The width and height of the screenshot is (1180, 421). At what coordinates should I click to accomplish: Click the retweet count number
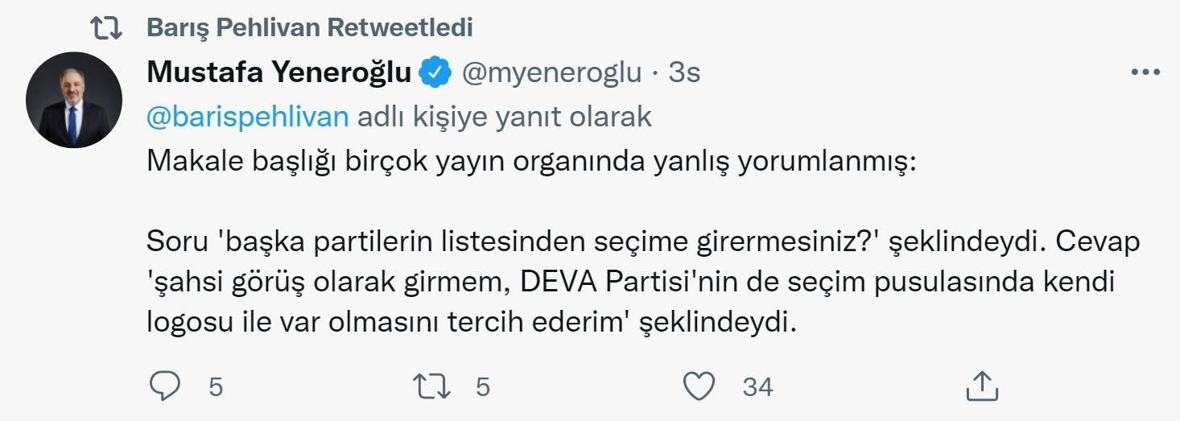tap(482, 387)
